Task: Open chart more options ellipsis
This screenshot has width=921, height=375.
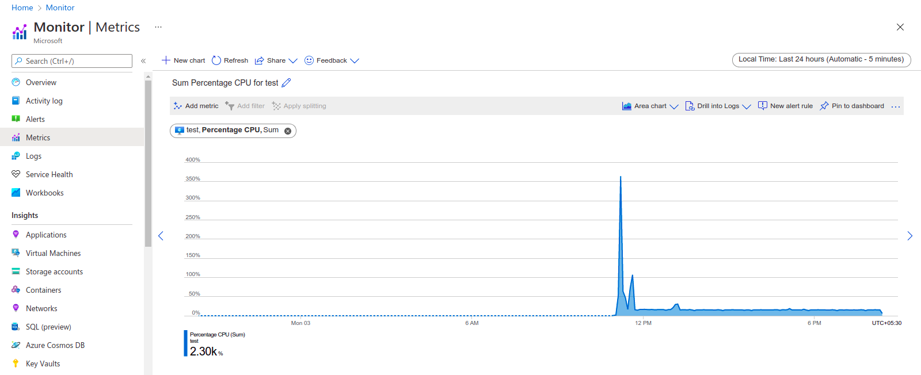Action: click(896, 106)
